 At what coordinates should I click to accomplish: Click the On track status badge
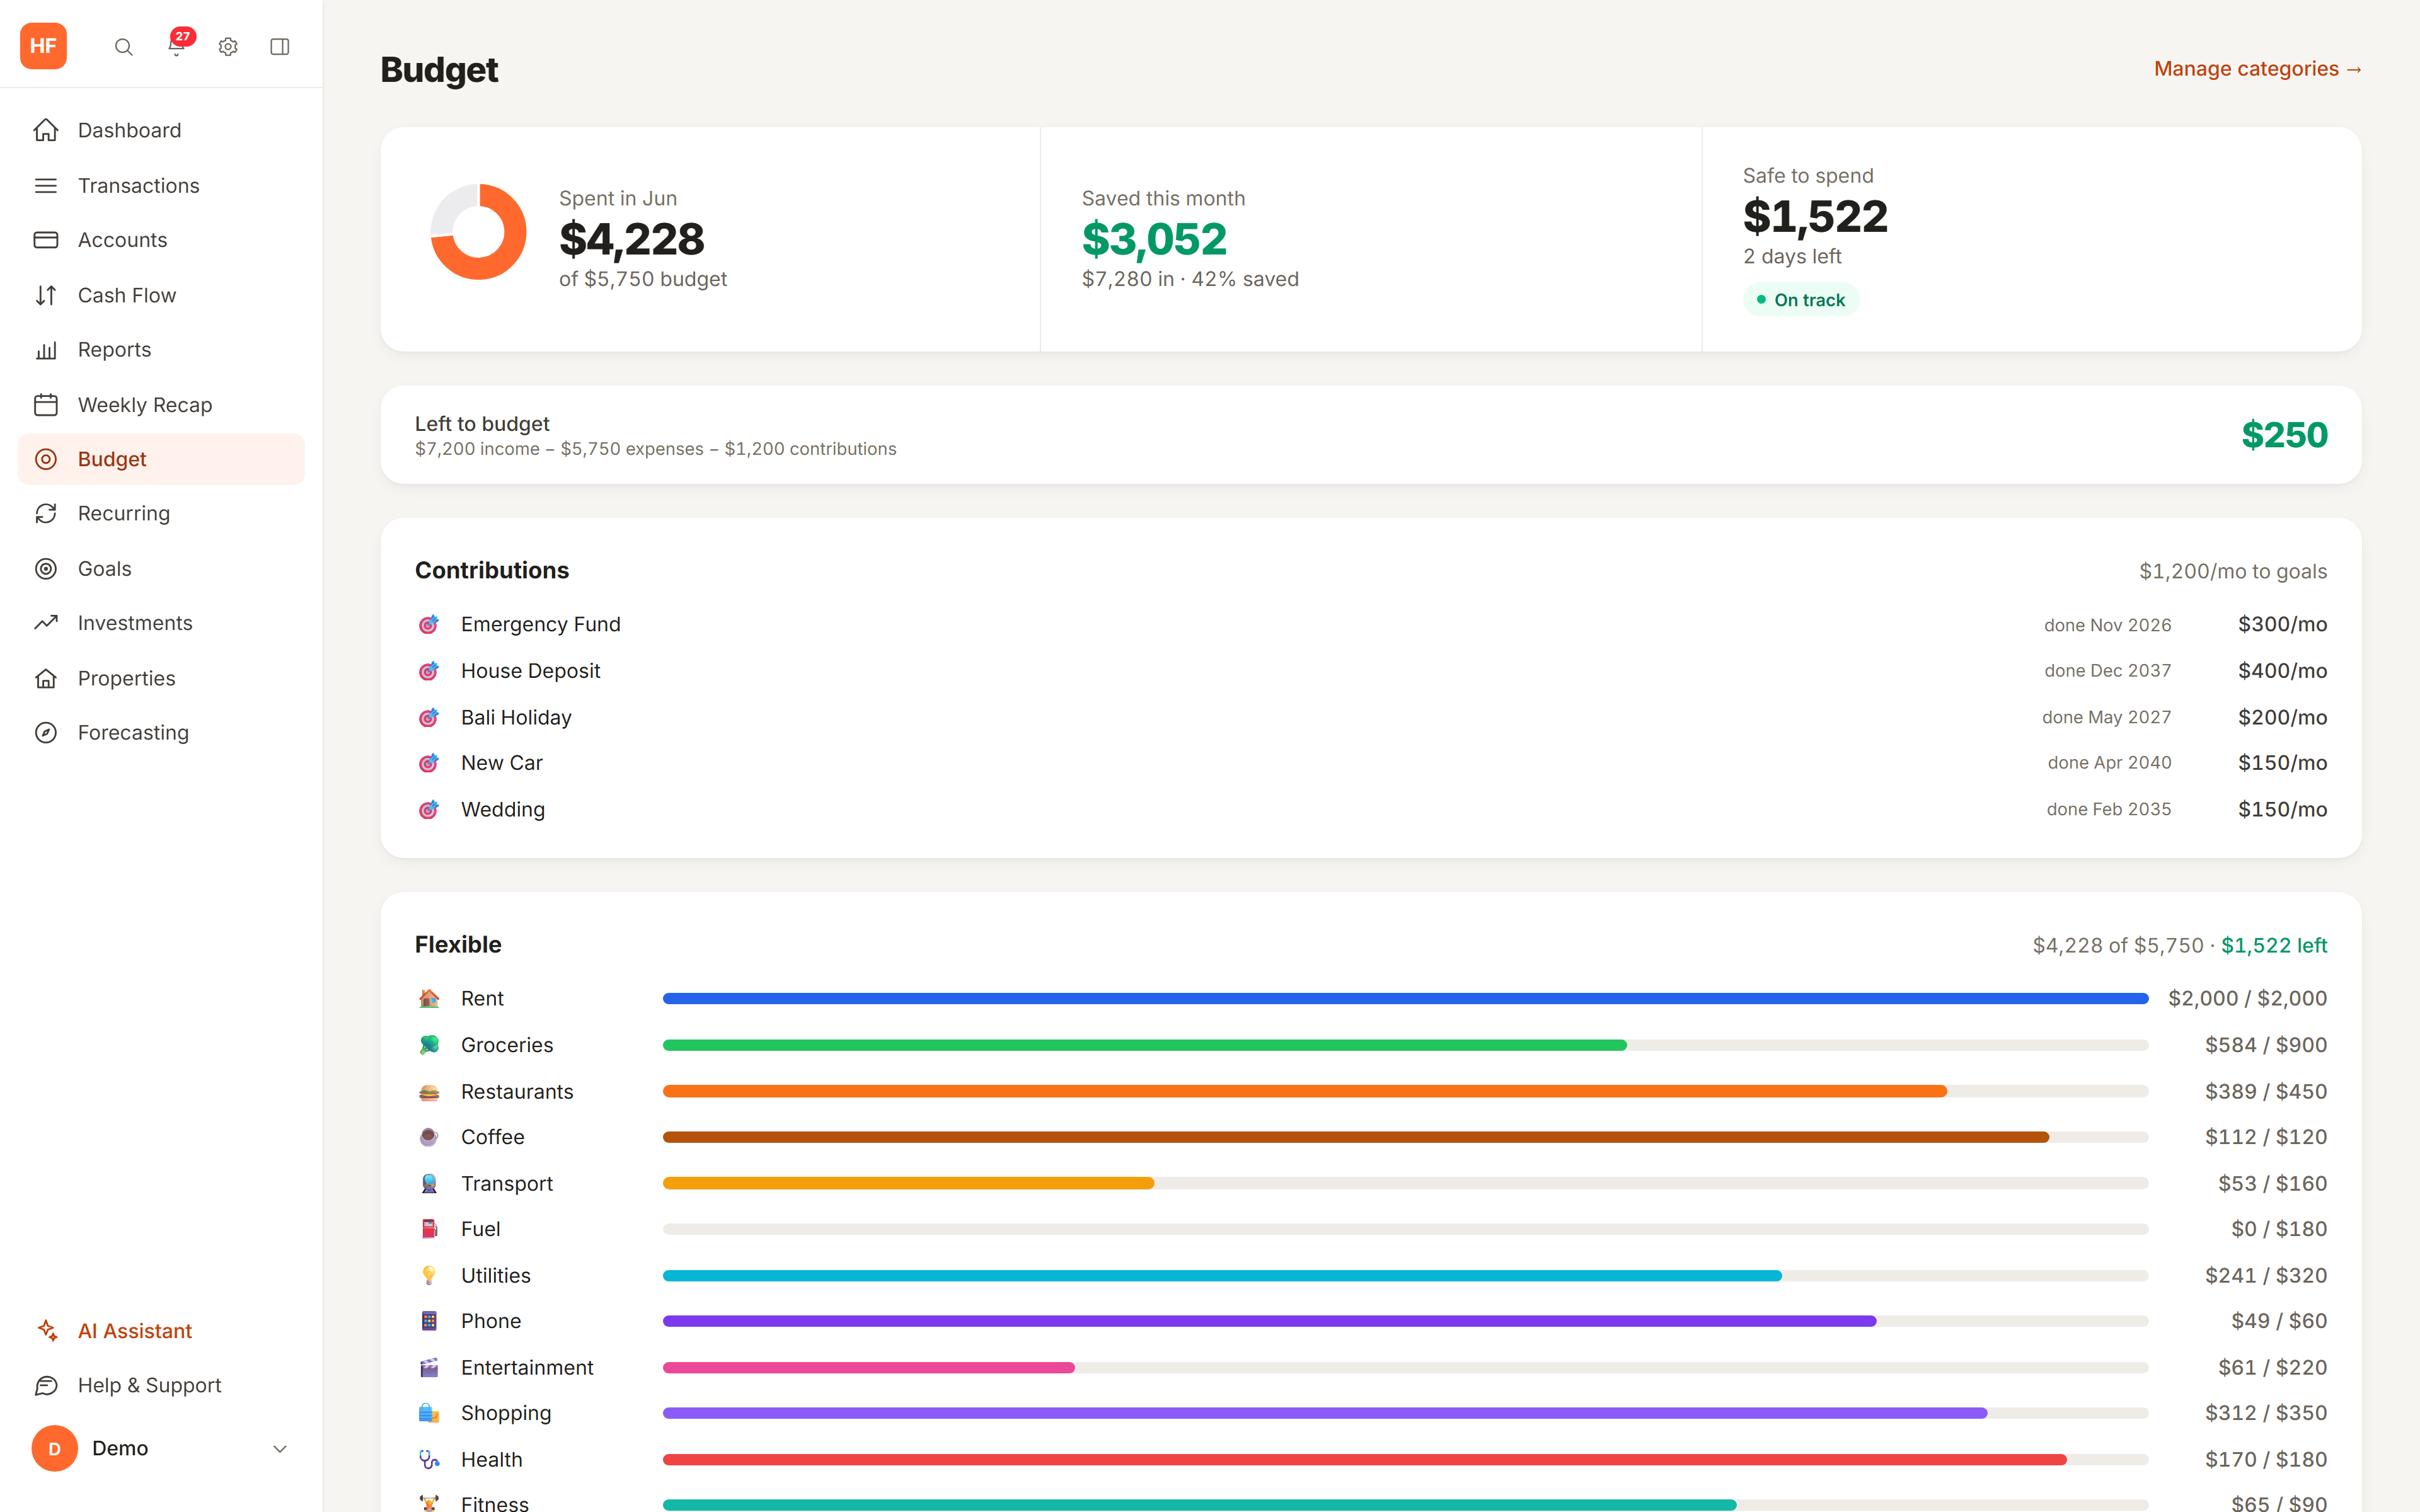tap(1801, 300)
